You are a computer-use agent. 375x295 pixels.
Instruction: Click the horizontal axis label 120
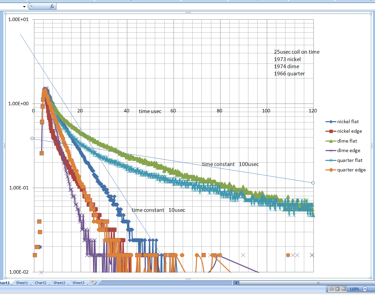(313, 111)
